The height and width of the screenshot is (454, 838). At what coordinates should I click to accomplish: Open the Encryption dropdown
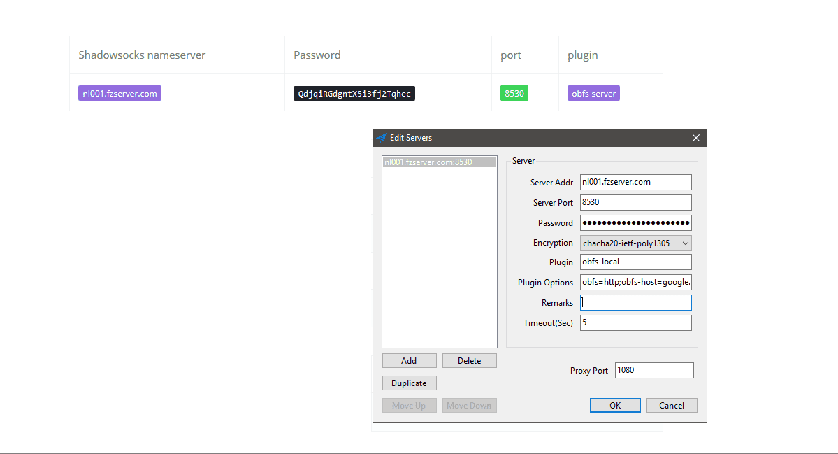[635, 243]
